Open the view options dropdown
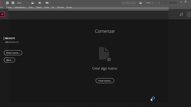 click(33, 3)
